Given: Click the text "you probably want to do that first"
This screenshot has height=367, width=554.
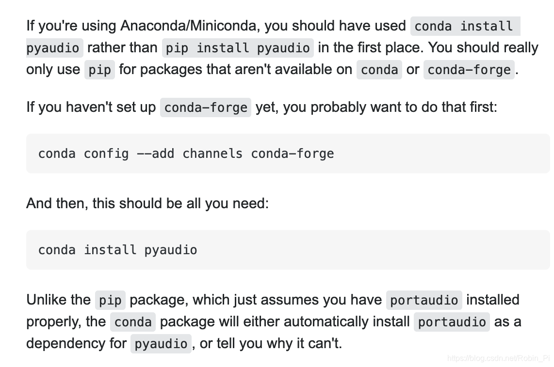Looking at the screenshot, I should [x=390, y=107].
